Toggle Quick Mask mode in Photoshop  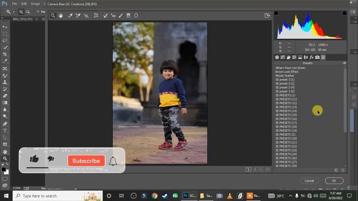point(5,179)
